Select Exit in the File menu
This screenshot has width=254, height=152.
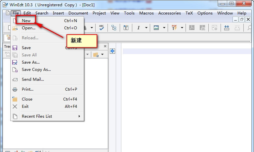coord(47,106)
